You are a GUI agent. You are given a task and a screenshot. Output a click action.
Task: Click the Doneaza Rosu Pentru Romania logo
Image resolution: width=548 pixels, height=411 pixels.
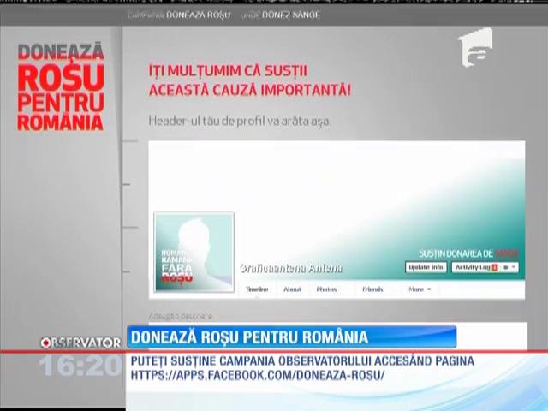click(61, 87)
